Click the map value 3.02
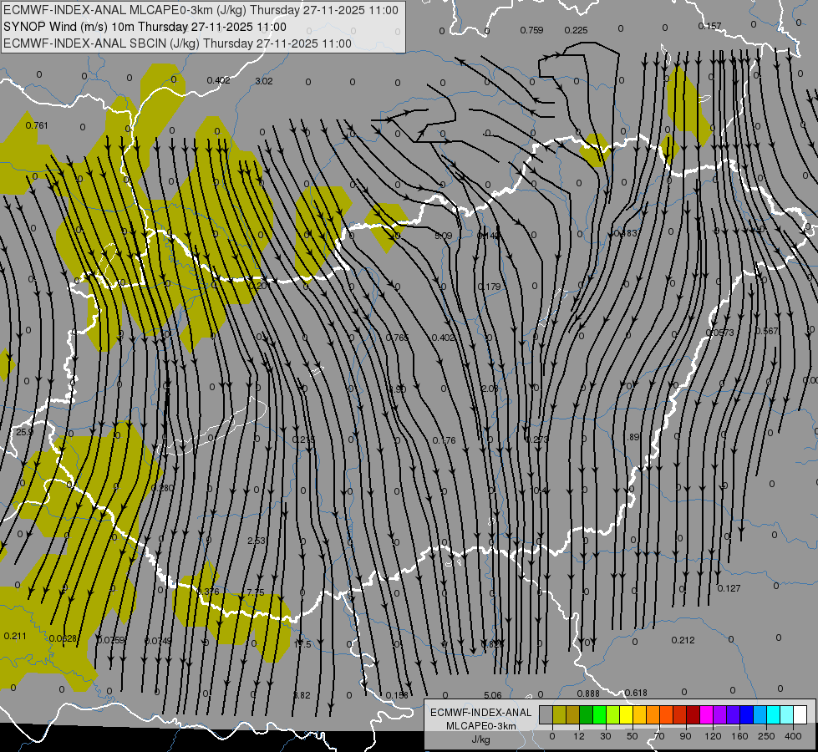Viewport: 818px width, 752px height. 264,81
